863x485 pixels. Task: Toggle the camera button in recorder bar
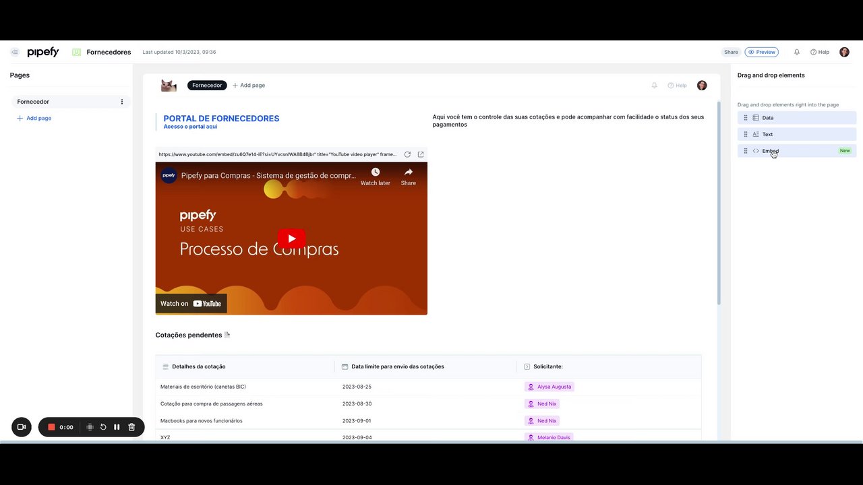22,427
